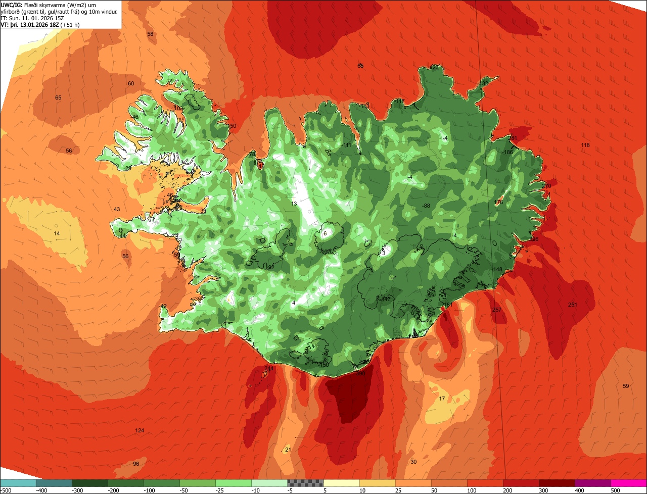Click the map value '14' in the western sea
Screen dimensions: 647x494
(57, 233)
